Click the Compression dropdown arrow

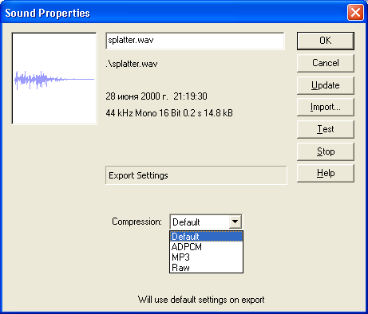coord(235,222)
